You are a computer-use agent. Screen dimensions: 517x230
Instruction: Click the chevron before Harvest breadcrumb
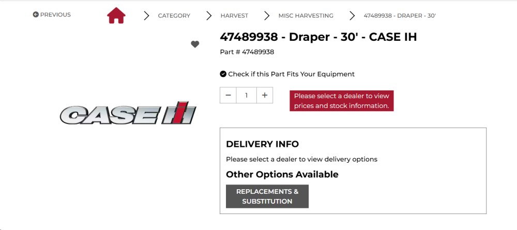tap(209, 16)
